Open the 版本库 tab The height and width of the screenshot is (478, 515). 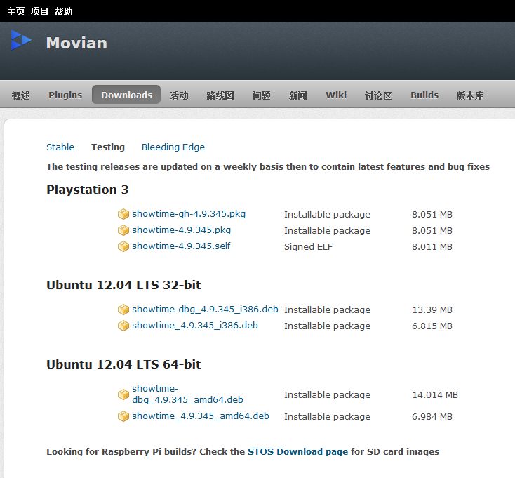pos(470,95)
